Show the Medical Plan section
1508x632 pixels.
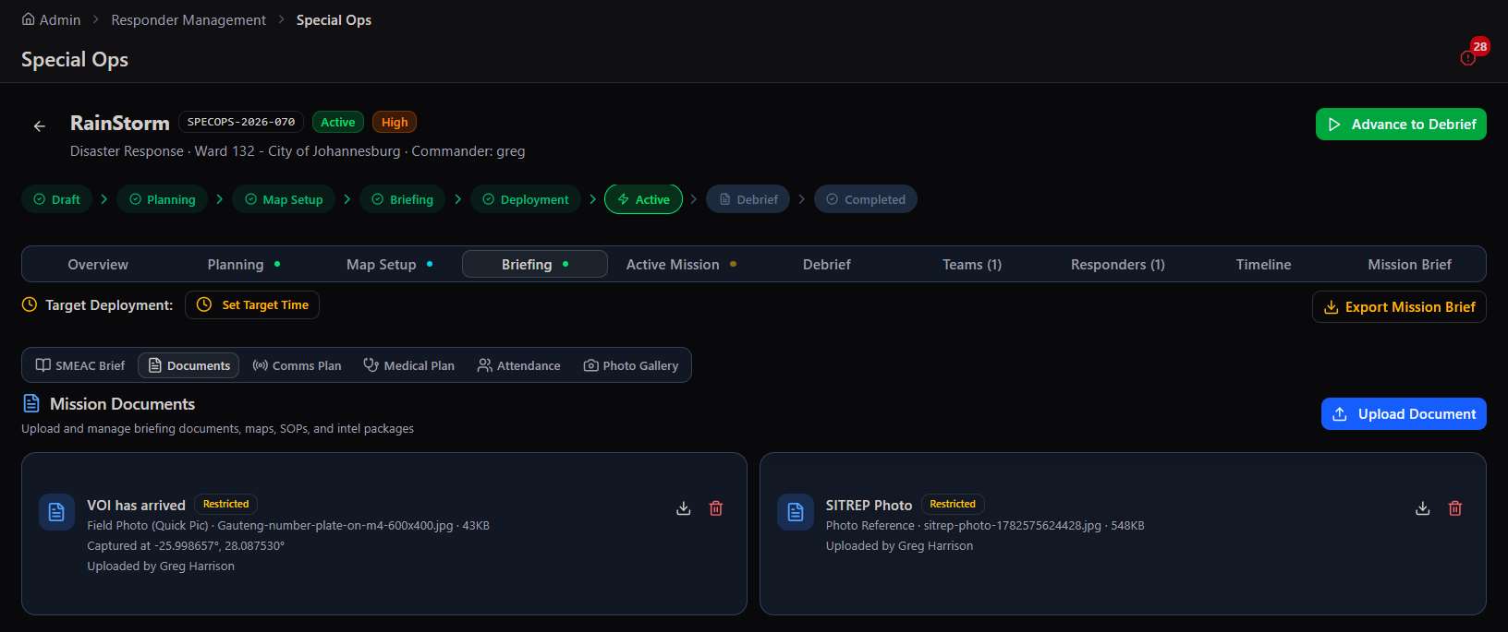(408, 365)
